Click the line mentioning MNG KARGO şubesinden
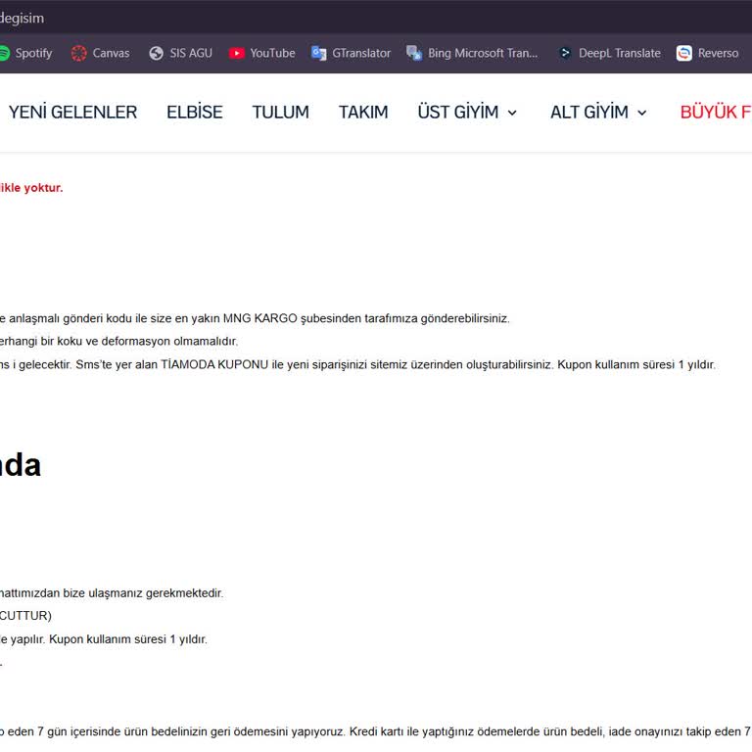 click(x=255, y=319)
